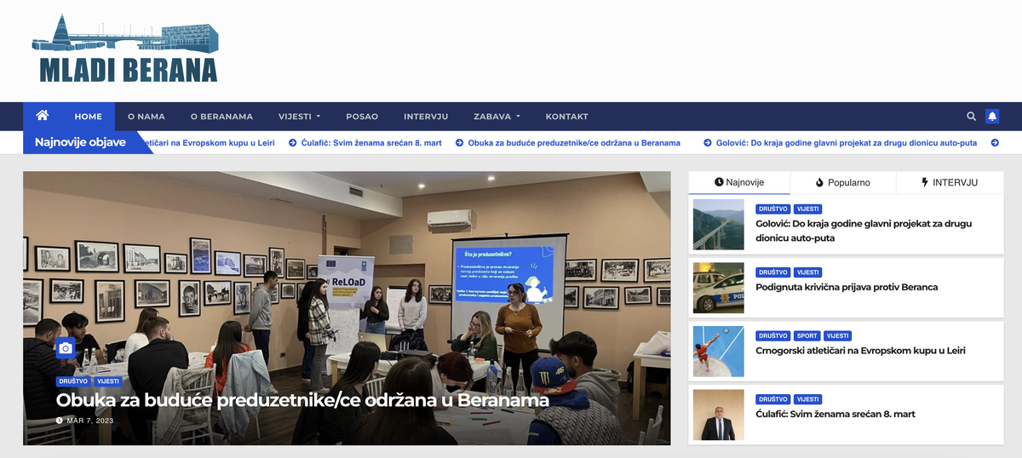Click DRUŠTVO tag on Ćulafić sidebar article
This screenshot has height=458, width=1022.
pos(772,399)
